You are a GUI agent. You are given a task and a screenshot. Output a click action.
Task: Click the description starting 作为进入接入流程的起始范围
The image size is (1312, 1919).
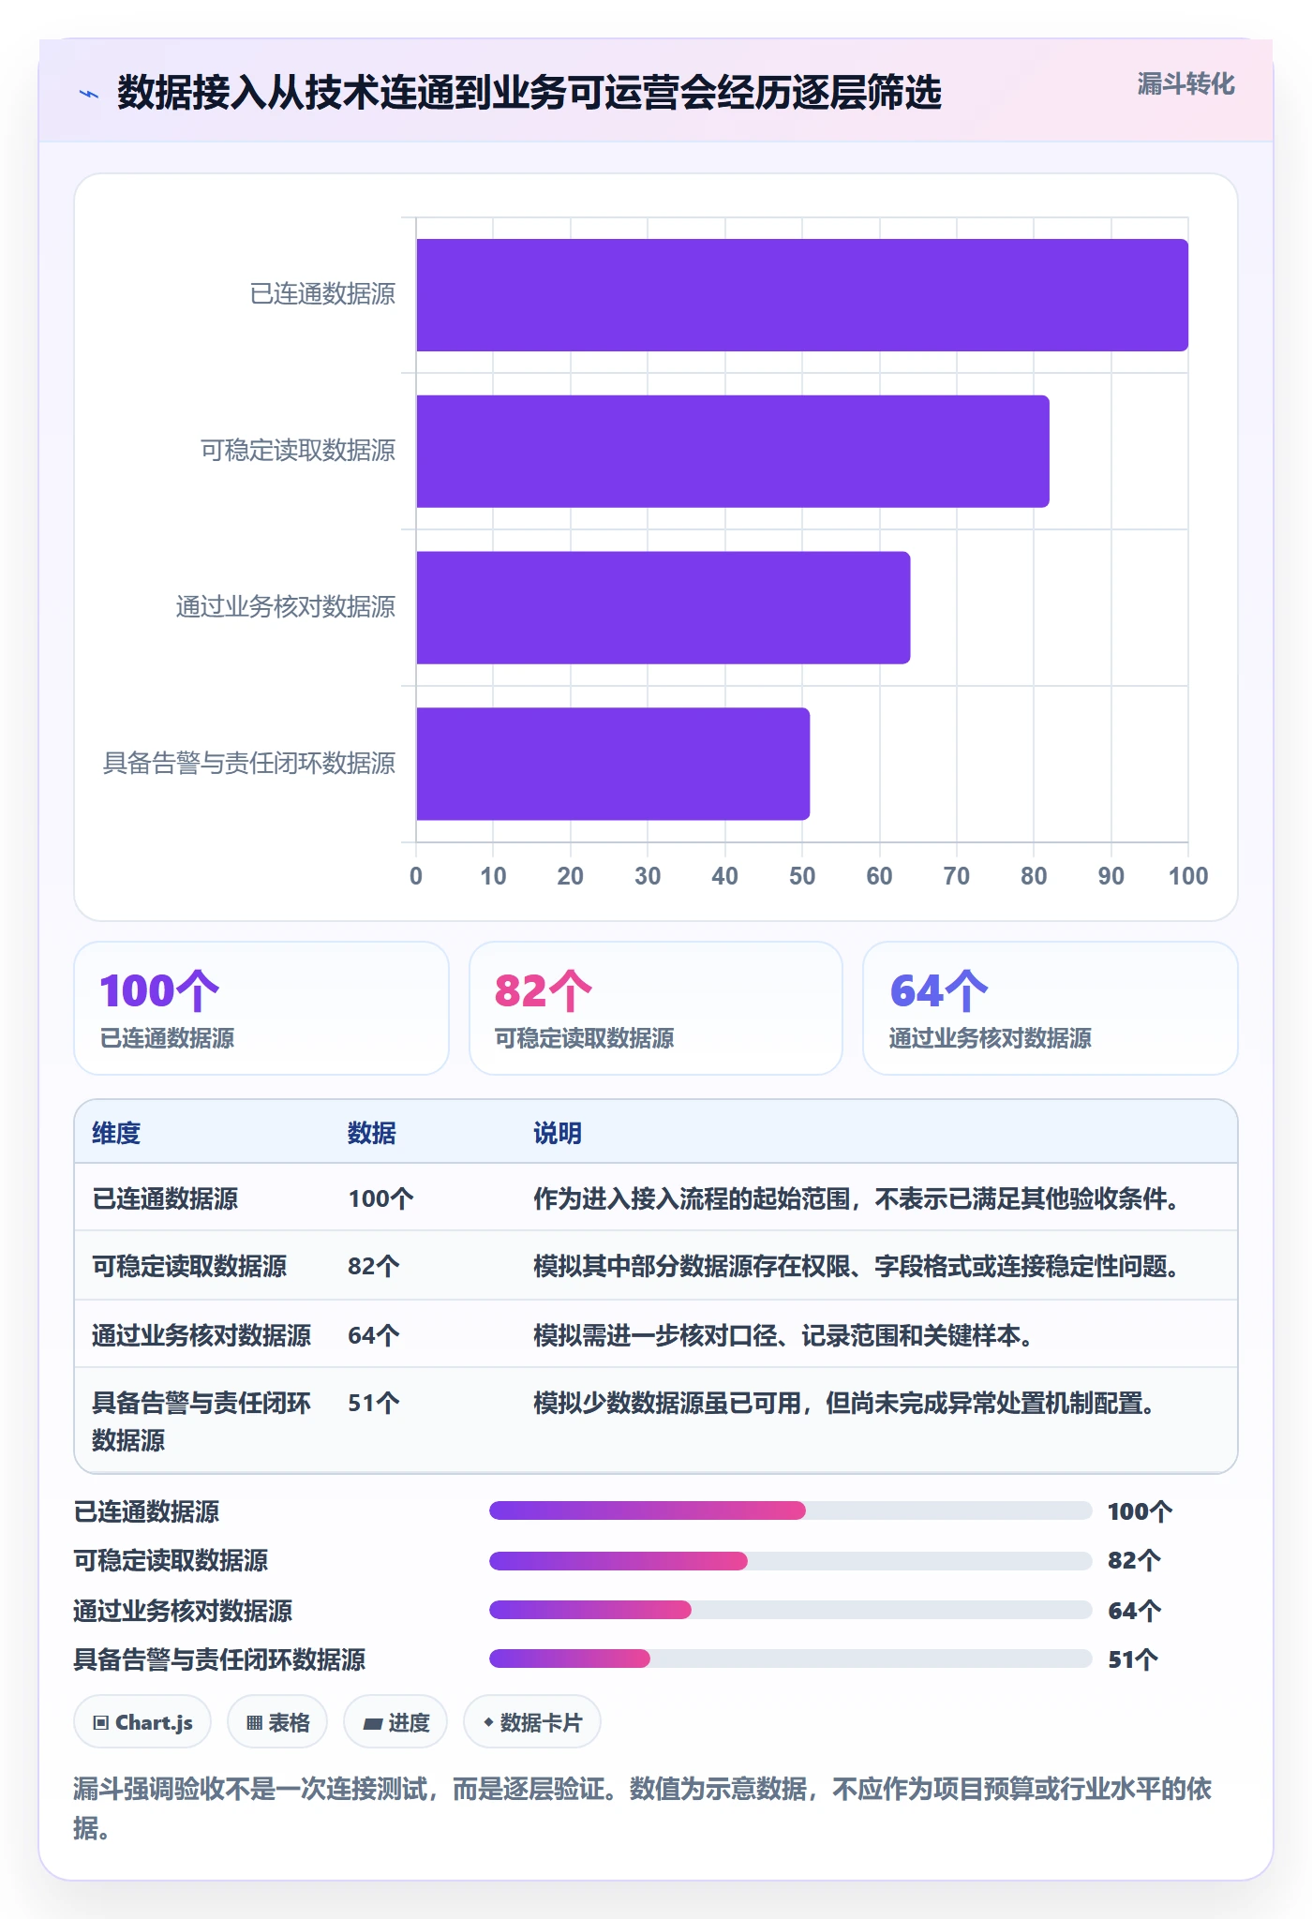(857, 1198)
